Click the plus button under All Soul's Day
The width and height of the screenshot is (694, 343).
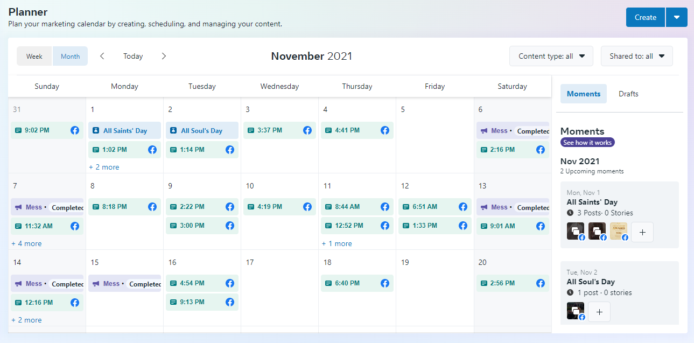click(599, 312)
